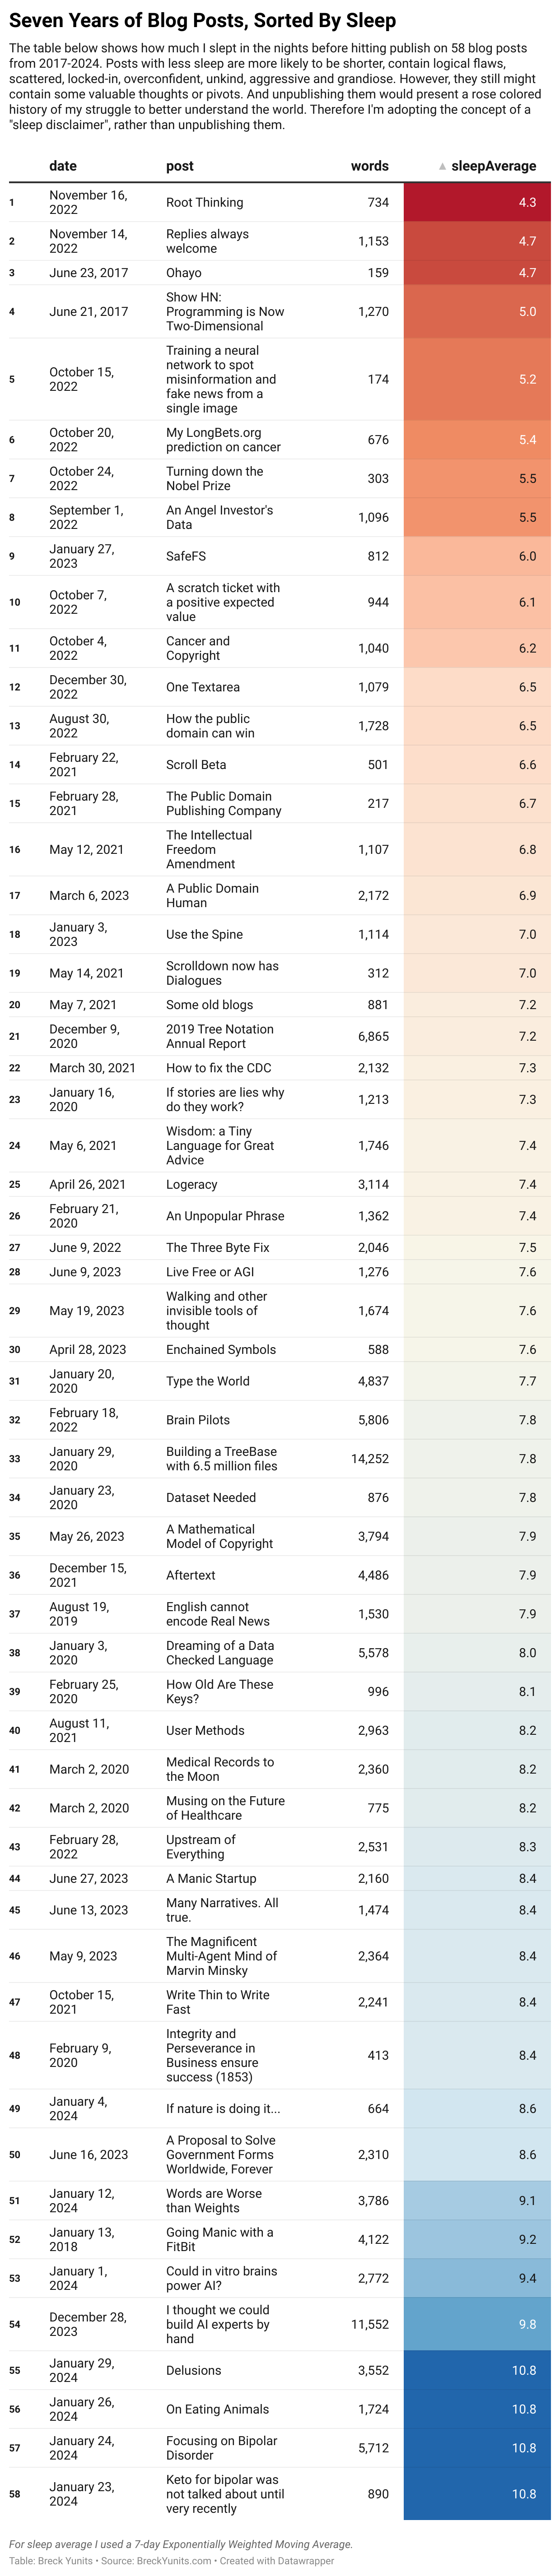This screenshot has height=2576, width=560.
Task: Select the Logeracy post title
Action: coord(192,1184)
